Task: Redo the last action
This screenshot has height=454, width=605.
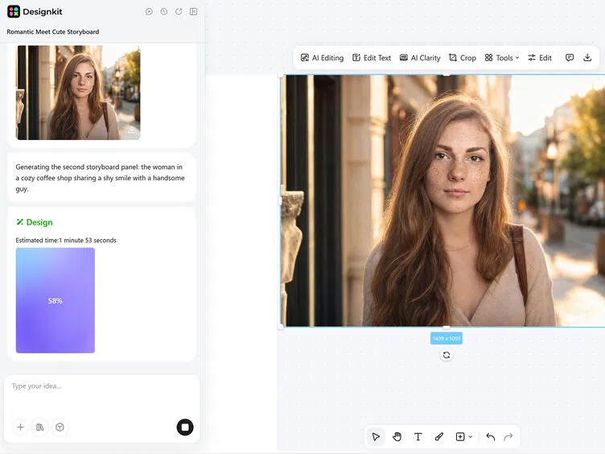Action: (508, 436)
